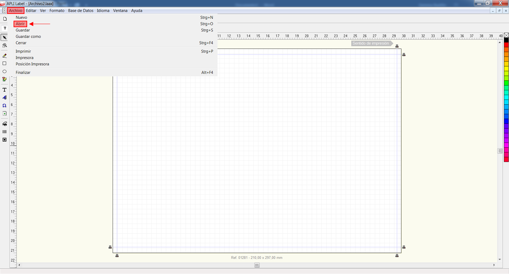The width and height of the screenshot is (509, 274).
Task: Click the document system icon left of Archivo
Action: tap(4, 11)
